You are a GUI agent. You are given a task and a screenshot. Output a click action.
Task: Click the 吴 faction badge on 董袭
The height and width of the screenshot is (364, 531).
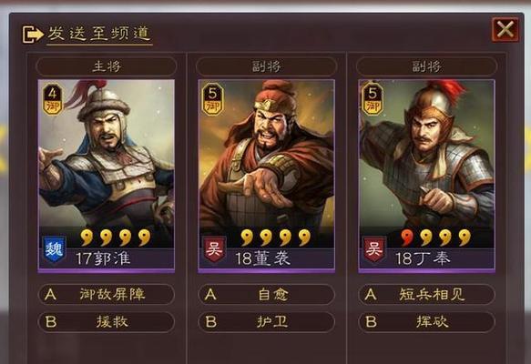pyautogui.click(x=214, y=249)
